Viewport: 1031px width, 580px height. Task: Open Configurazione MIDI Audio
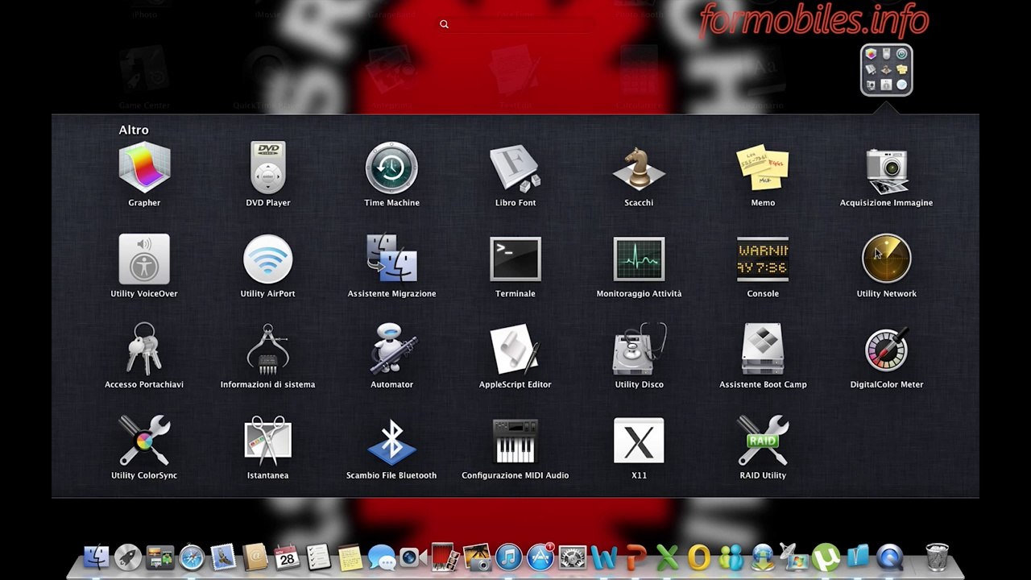click(515, 441)
